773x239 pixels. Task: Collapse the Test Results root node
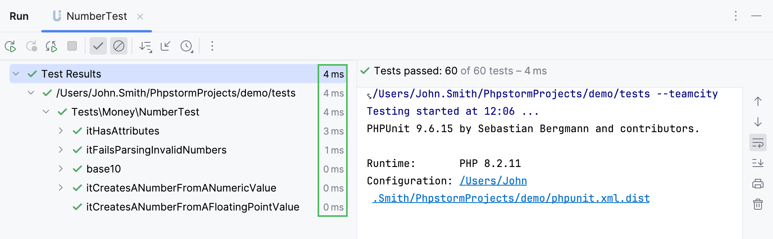pos(16,74)
